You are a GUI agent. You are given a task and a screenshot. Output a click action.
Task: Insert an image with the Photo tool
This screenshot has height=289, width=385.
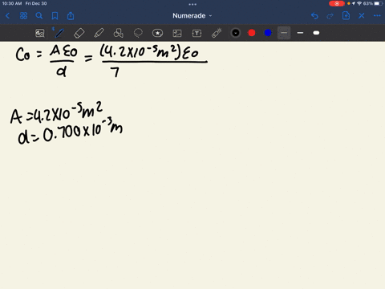pos(177,33)
